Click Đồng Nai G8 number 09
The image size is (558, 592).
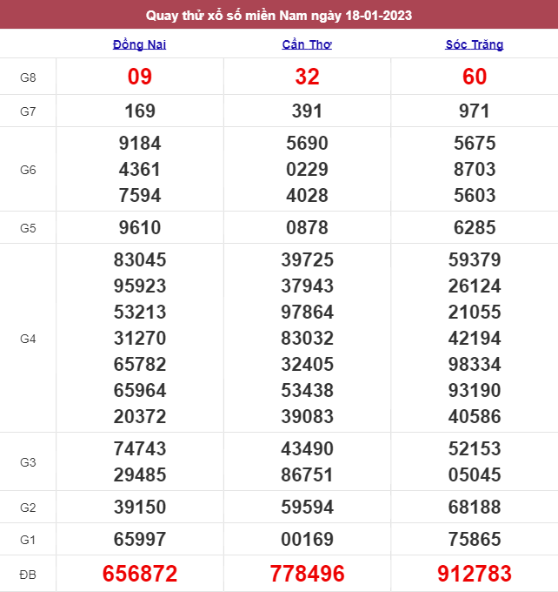click(x=140, y=77)
